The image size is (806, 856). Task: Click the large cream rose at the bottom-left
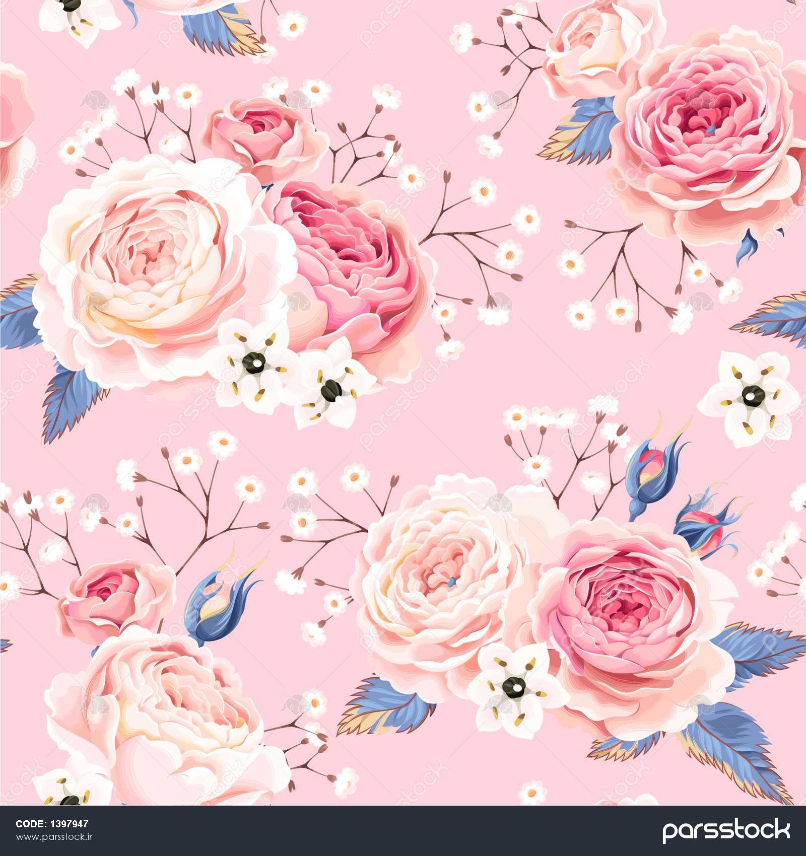point(161,710)
